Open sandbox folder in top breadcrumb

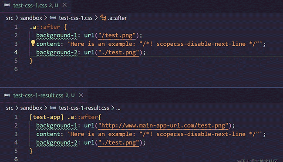tap(31, 18)
